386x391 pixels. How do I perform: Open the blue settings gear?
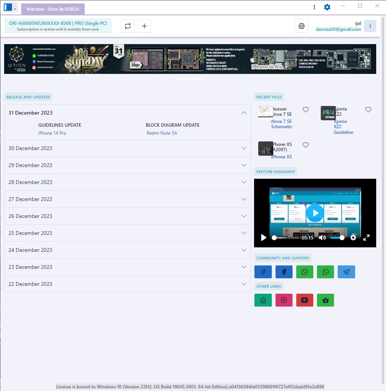327,7
